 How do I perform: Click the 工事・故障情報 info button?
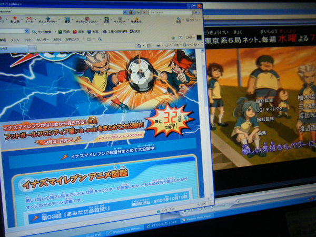click(x=115, y=32)
